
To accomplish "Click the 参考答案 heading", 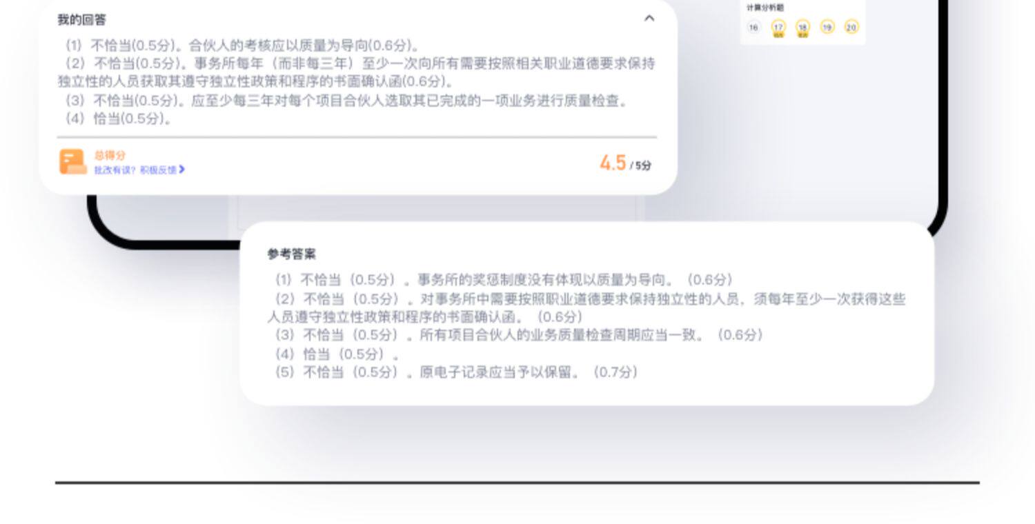I will point(292,254).
